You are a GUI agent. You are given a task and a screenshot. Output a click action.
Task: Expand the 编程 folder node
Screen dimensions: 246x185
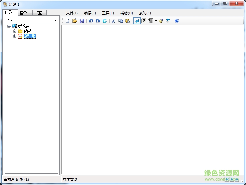pyautogui.click(x=14, y=31)
